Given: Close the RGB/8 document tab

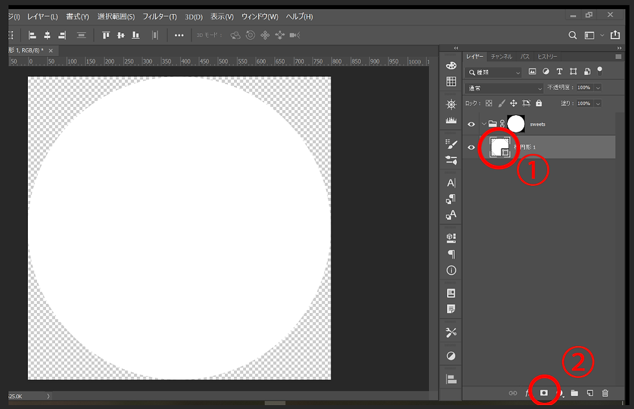Looking at the screenshot, I should coord(50,50).
